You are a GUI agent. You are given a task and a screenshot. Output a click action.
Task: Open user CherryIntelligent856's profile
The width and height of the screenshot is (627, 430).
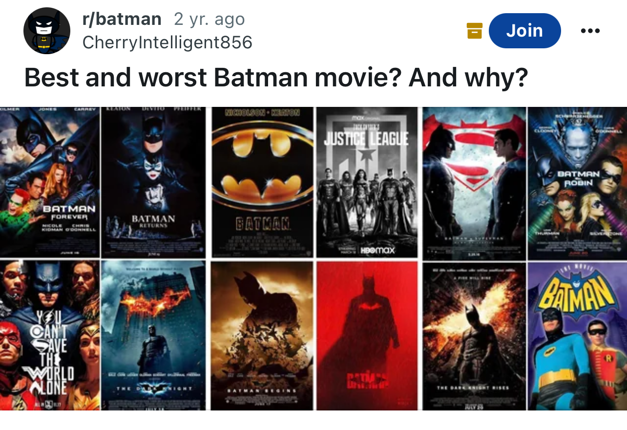167,42
